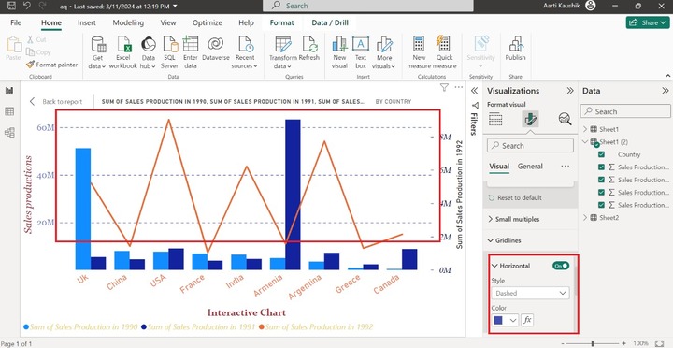This screenshot has width=673, height=348.
Task: Expand the Filters pane
Action: coord(474,91)
